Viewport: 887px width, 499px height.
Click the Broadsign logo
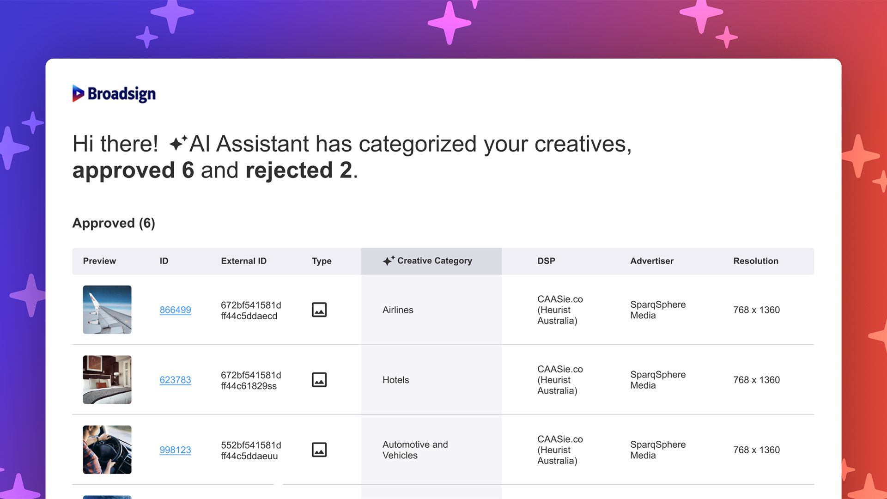pos(114,94)
